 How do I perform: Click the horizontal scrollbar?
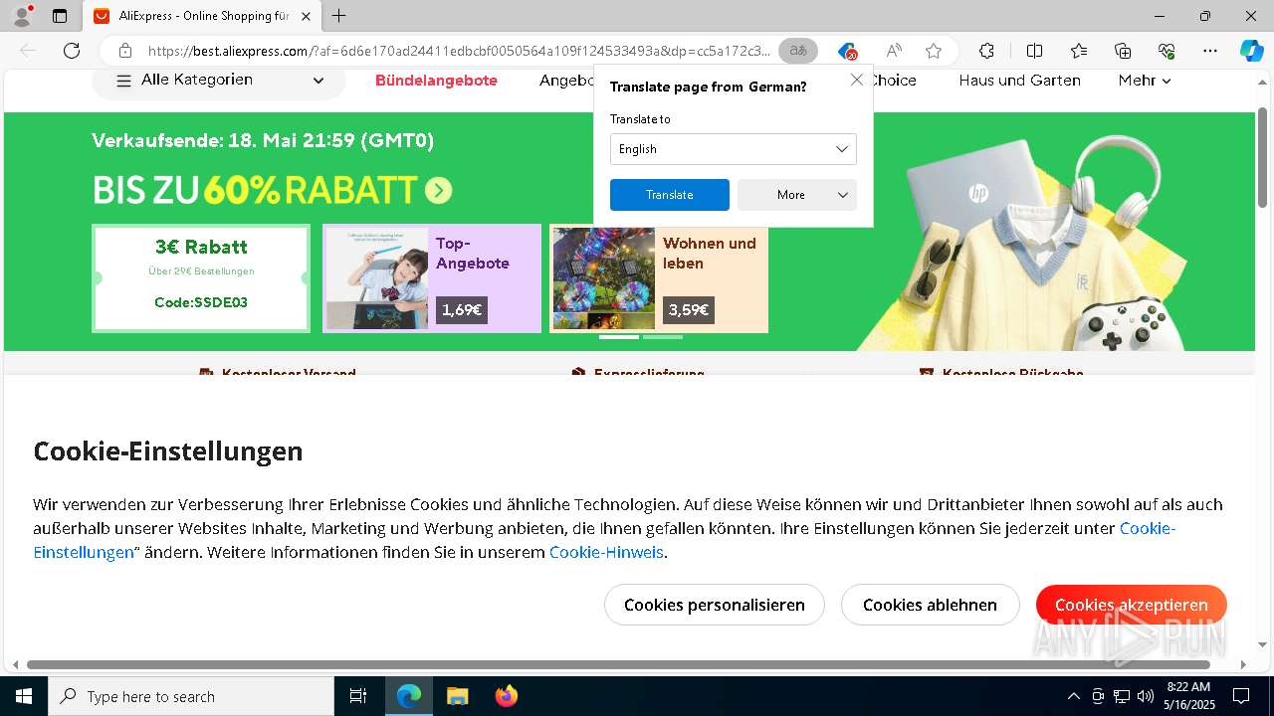tap(618, 664)
